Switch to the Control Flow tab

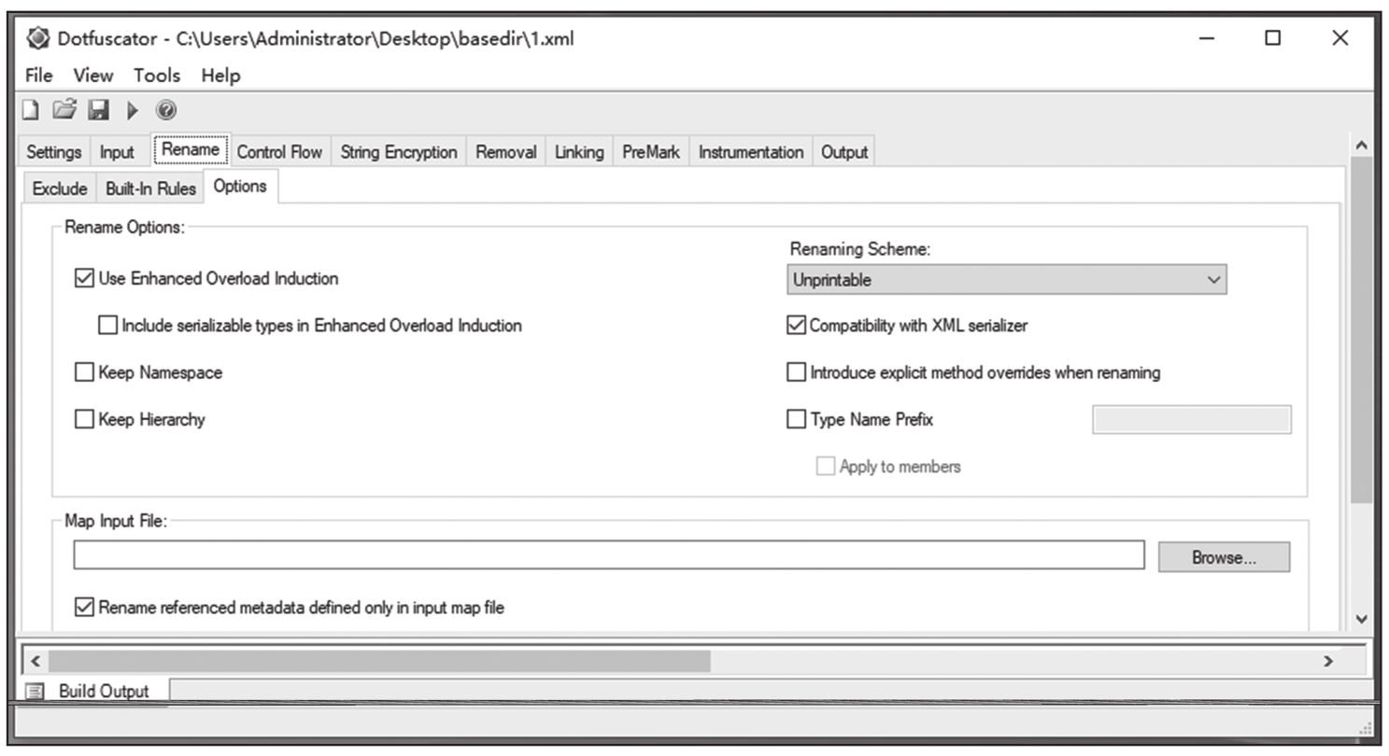point(279,152)
